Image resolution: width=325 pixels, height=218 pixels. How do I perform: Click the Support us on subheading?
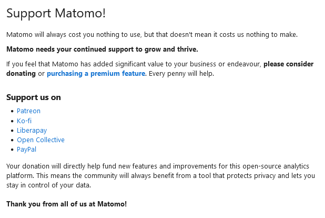[x=34, y=97]
